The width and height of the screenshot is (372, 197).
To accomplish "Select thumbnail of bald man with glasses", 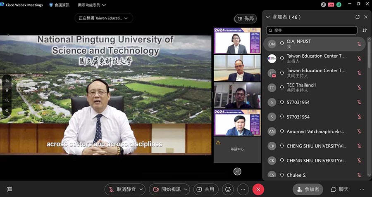I will click(237, 68).
